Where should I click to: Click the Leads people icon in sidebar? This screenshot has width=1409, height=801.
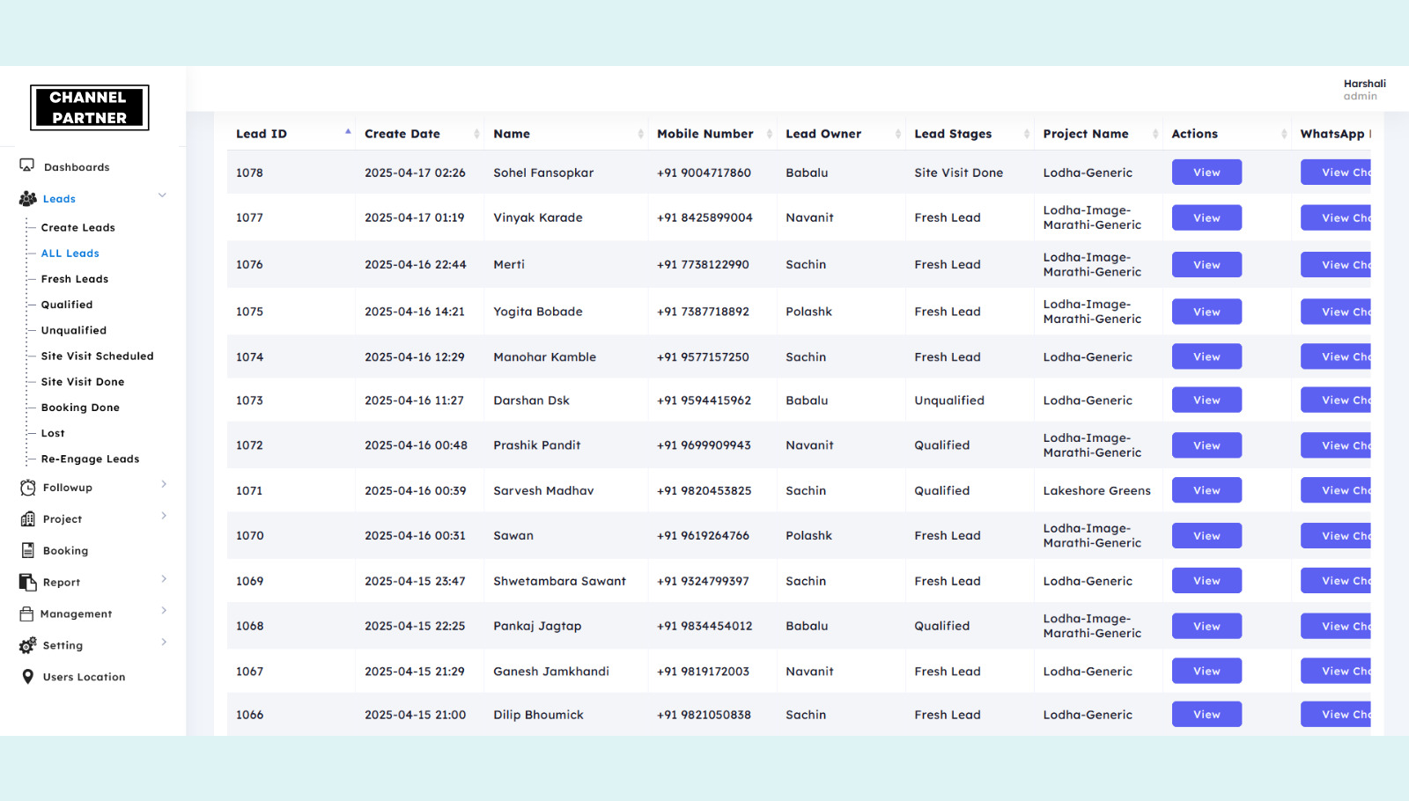(27, 199)
